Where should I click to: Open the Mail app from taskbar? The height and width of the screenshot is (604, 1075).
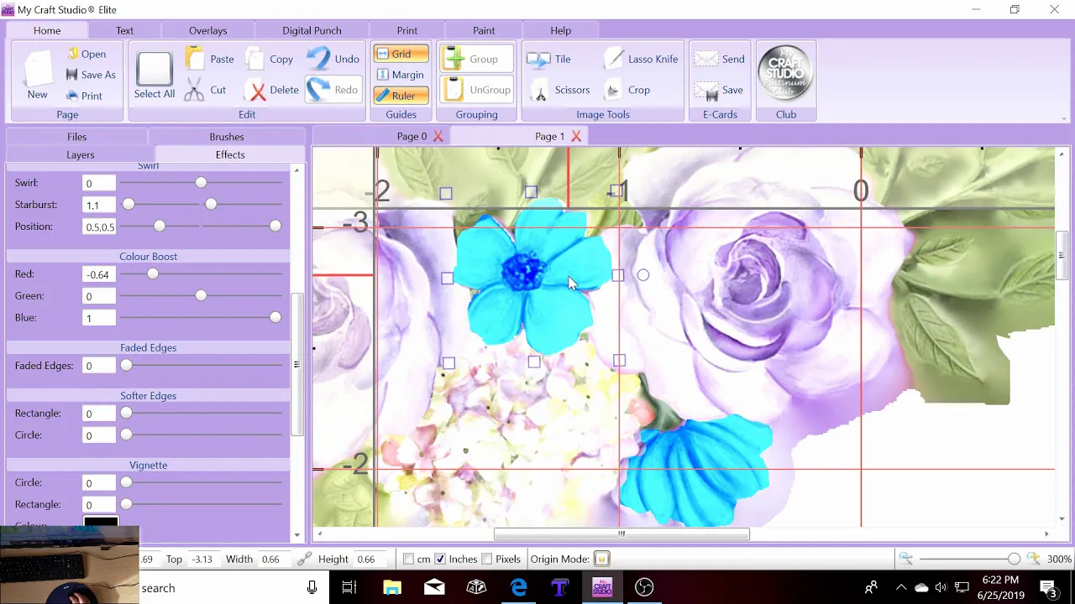pos(434,587)
